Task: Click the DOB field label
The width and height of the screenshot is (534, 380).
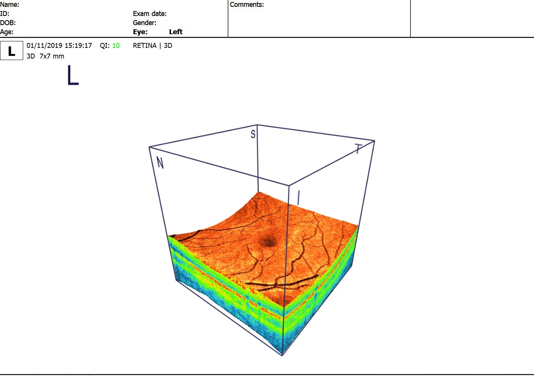Action: (x=8, y=23)
